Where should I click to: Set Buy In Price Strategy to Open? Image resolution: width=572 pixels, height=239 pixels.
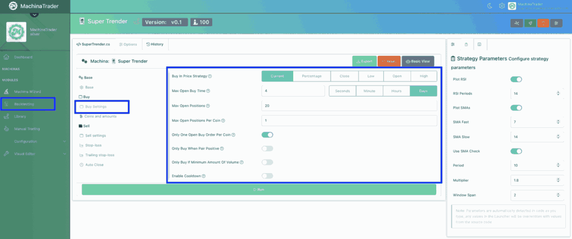click(397, 76)
